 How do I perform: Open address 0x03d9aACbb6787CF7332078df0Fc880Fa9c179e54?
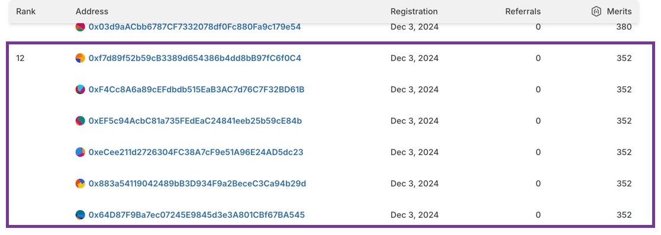tap(195, 27)
